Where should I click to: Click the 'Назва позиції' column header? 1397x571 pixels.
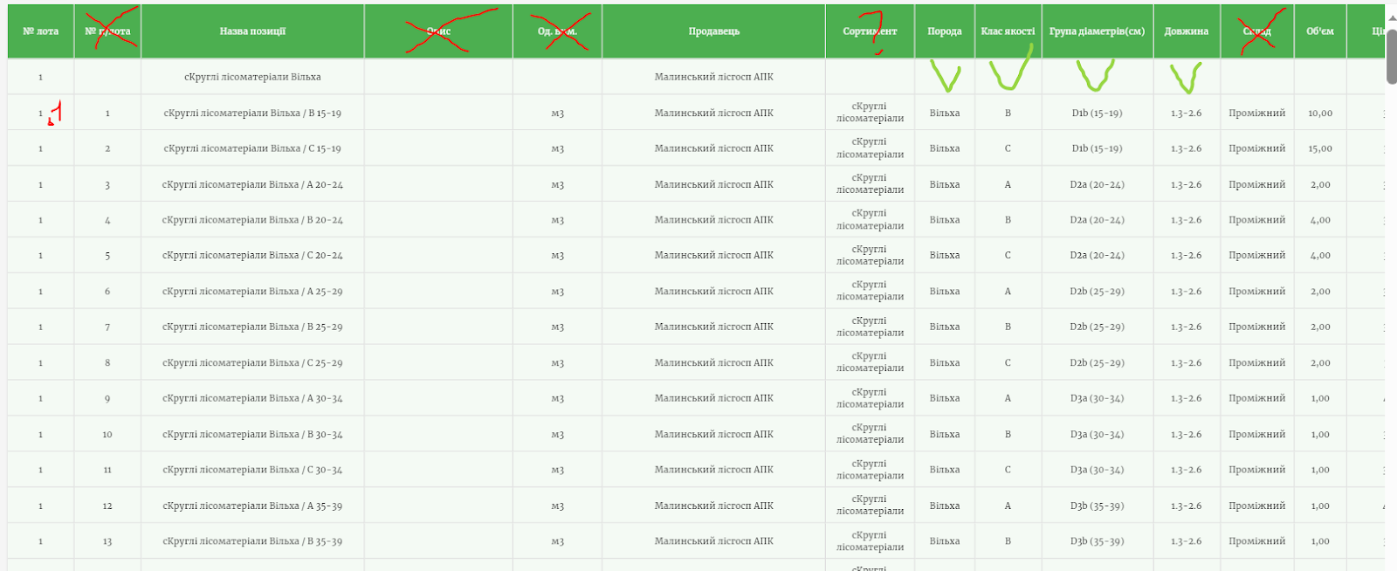[252, 31]
